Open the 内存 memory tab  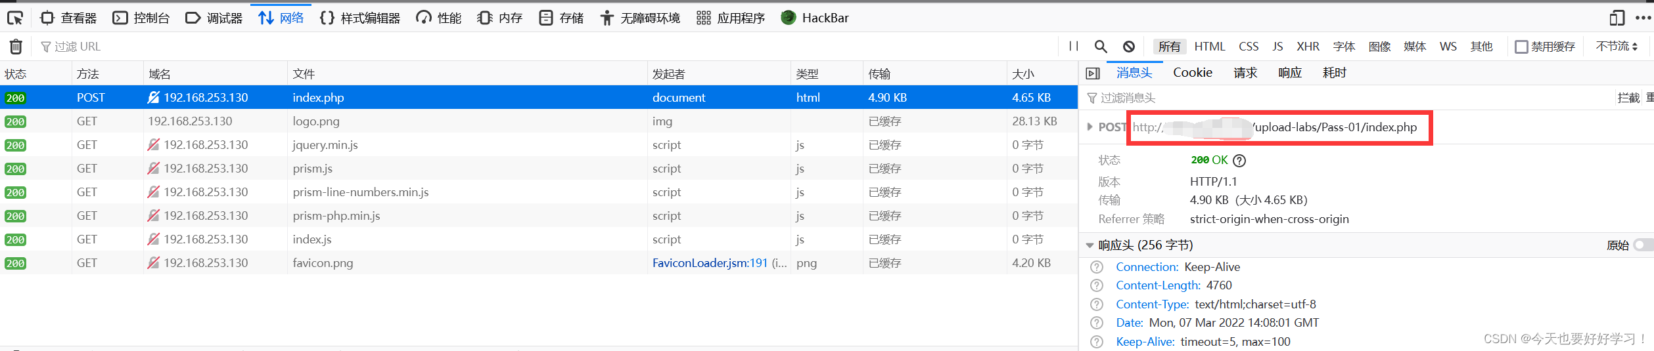(x=500, y=18)
